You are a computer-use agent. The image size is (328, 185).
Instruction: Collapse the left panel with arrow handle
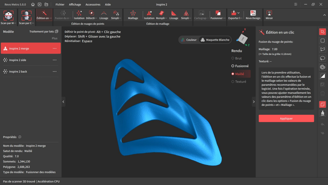click(x=63, y=102)
